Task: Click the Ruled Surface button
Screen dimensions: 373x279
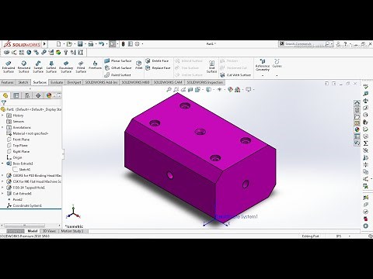Action: click(x=117, y=75)
